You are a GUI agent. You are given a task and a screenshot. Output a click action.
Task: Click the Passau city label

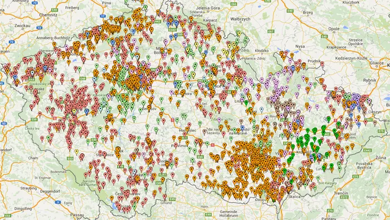point(77,215)
